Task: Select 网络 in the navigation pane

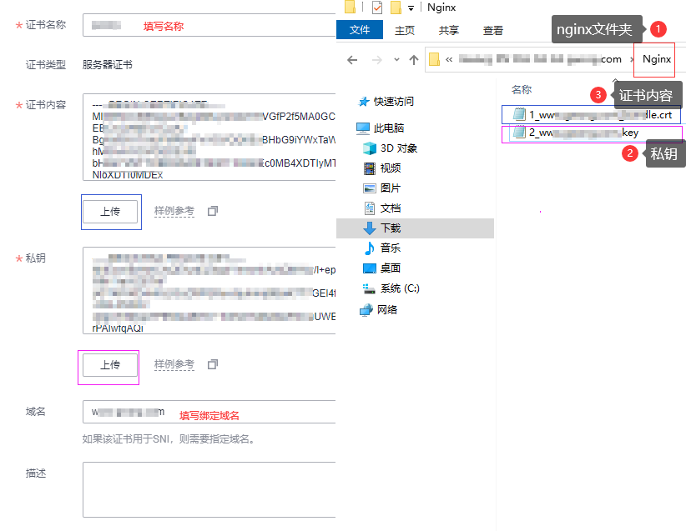Action: (386, 309)
